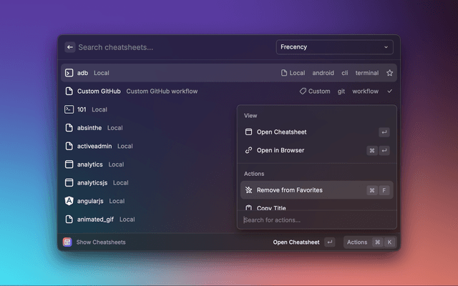Click the document icon beside Custom GitHub
Viewport: 458px width, 286px height.
coord(69,92)
